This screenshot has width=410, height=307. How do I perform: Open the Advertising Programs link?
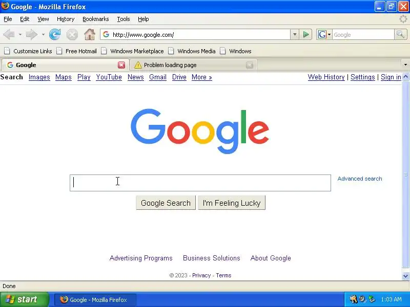pos(141,258)
